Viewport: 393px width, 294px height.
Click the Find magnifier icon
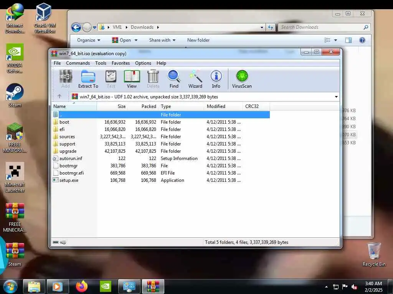[174, 79]
